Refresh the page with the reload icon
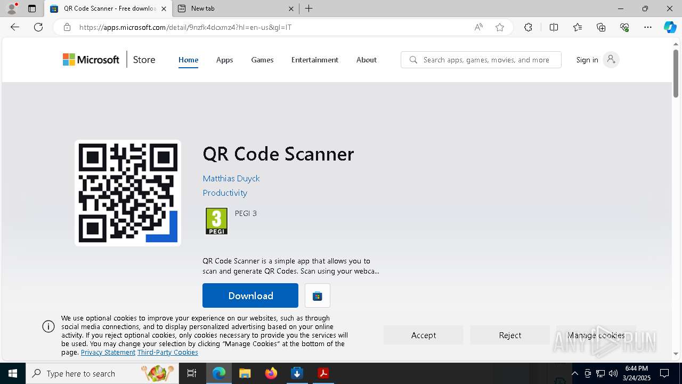The image size is (682, 384). coord(38,27)
